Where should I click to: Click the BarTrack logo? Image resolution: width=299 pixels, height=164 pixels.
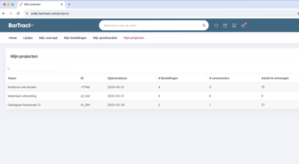coord(21,25)
